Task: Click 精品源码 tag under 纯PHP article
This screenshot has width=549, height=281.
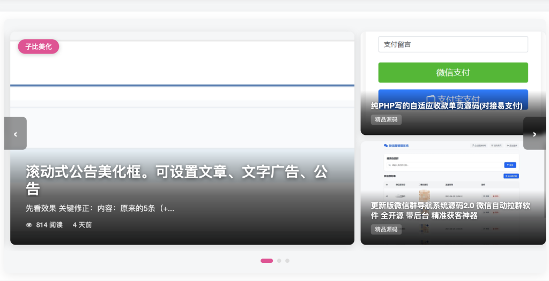Action: click(x=386, y=119)
